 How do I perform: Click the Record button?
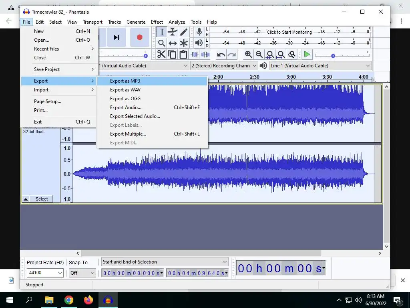140,37
